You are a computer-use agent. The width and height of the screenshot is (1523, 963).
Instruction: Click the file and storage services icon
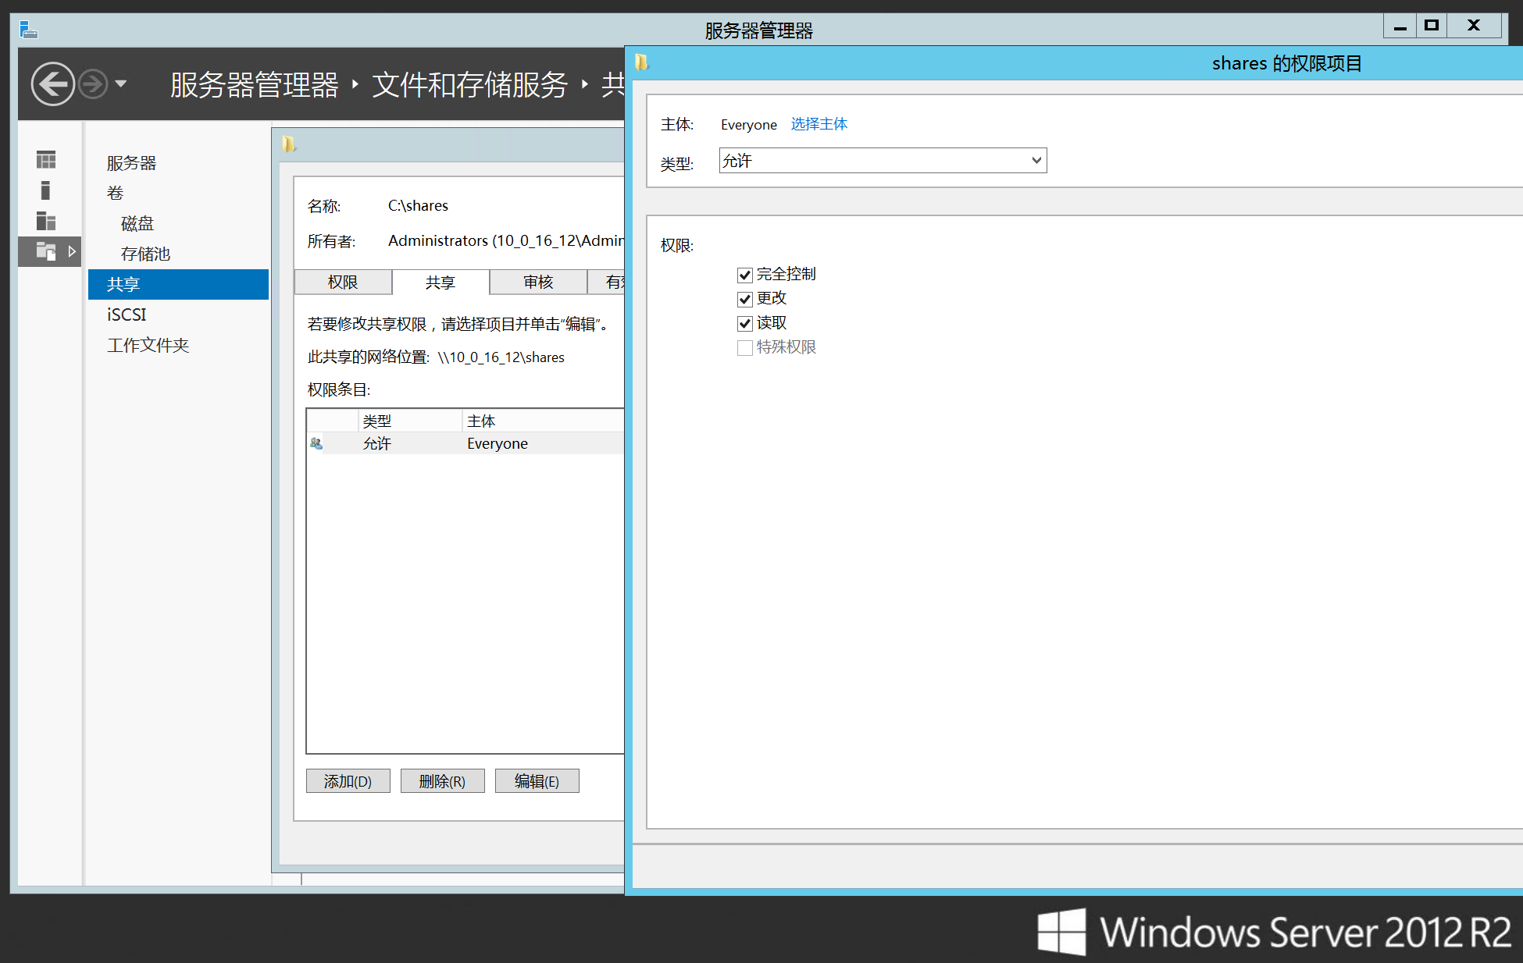pos(46,251)
